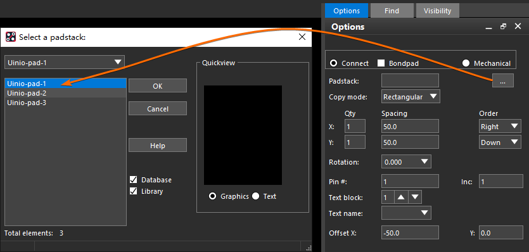Open the Uinio-pad-1 padstack filter dropdown
Image resolution: width=529 pixels, height=252 pixels.
65,62
